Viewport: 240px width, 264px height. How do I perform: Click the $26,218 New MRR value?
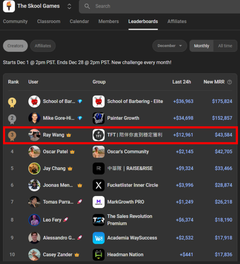224,202
